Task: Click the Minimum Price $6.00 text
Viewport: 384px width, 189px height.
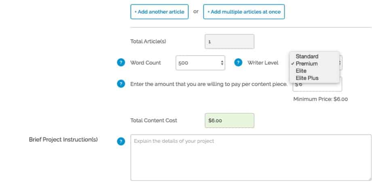Action: click(321, 99)
